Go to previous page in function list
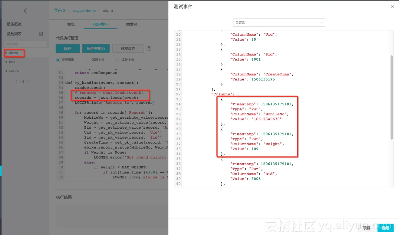The width and height of the screenshot is (399, 235). [16, 81]
